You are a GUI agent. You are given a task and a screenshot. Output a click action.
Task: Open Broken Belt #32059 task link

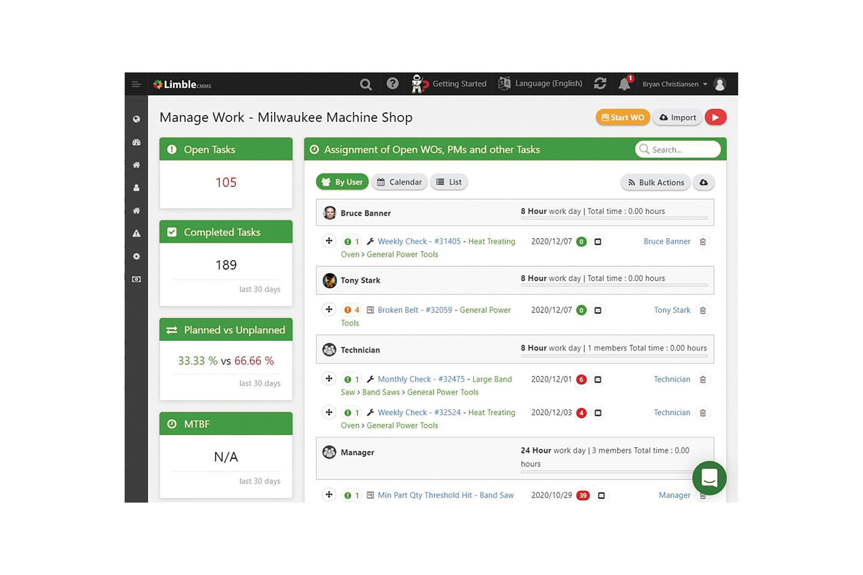point(415,310)
